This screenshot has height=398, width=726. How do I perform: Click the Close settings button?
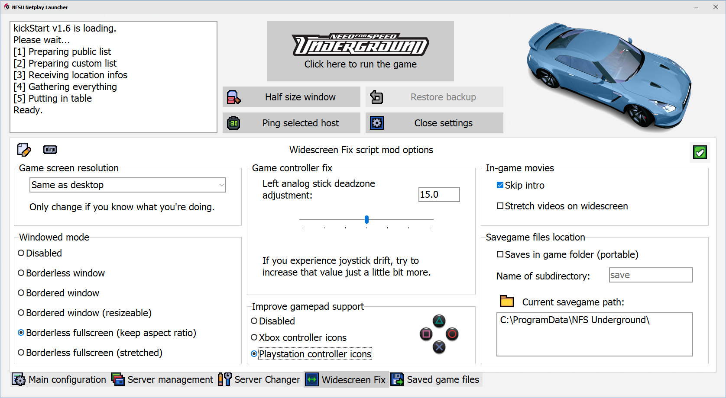434,123
